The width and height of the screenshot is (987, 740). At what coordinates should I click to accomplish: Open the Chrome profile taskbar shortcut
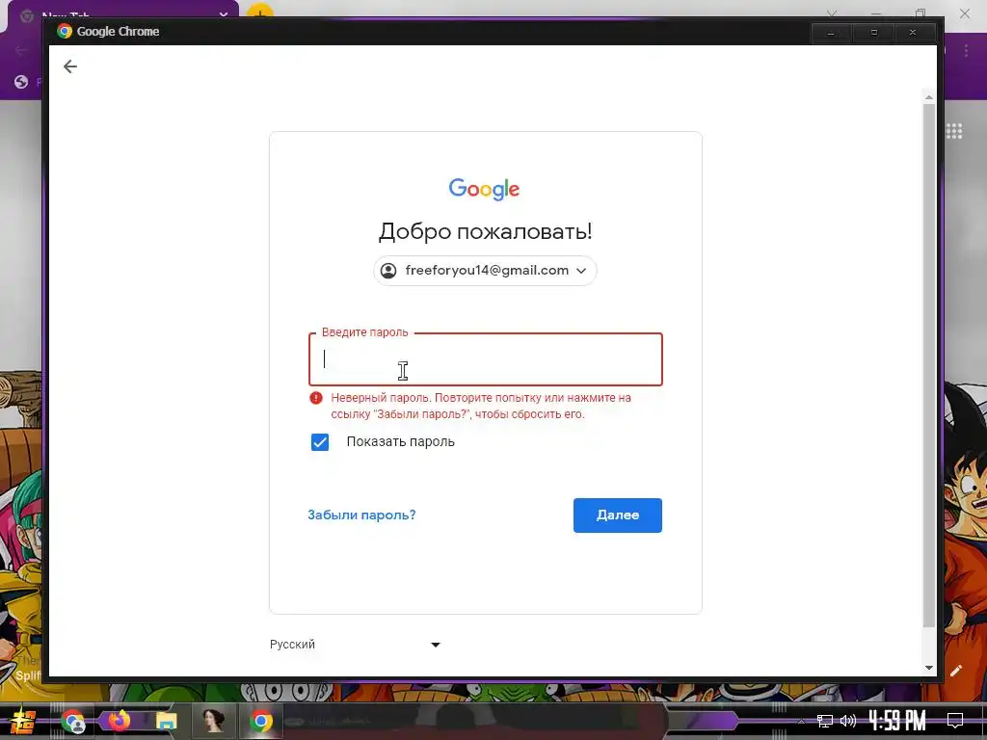73,721
